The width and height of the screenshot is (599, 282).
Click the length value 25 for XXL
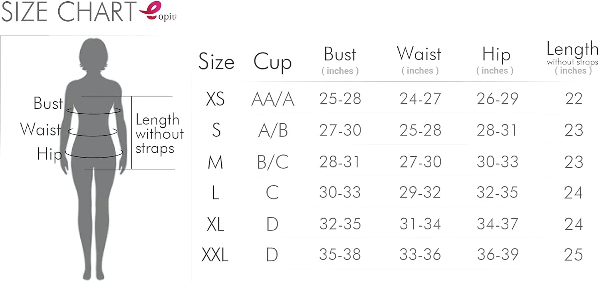coord(573,254)
